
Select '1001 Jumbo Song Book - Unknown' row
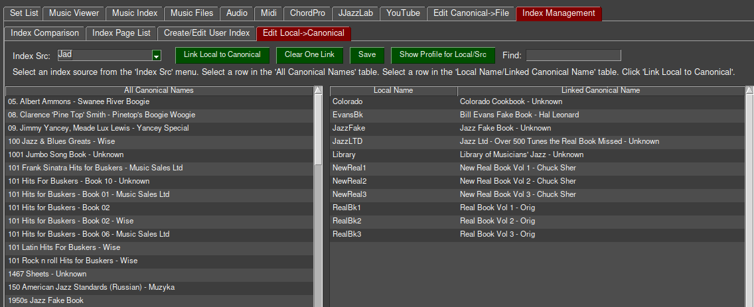(66, 154)
